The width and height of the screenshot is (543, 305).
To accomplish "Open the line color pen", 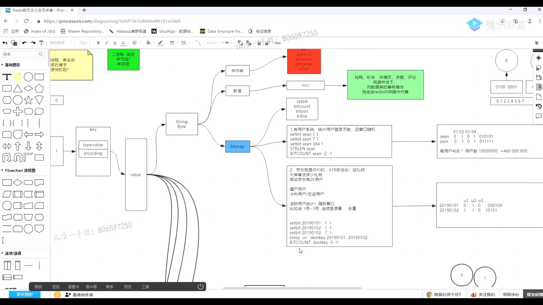I will [161, 43].
